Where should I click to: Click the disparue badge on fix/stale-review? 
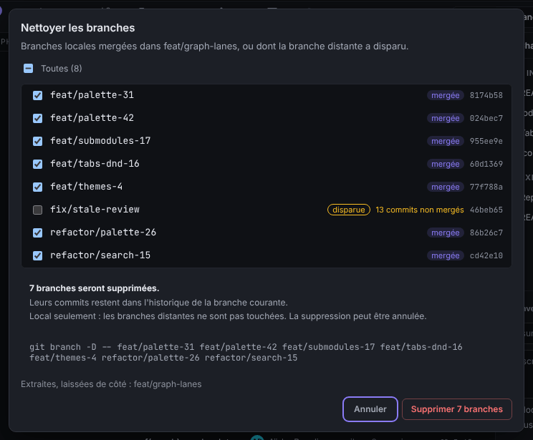349,210
